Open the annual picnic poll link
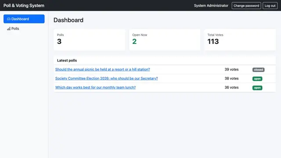Viewport: 281px width, 158px height. 102,69
